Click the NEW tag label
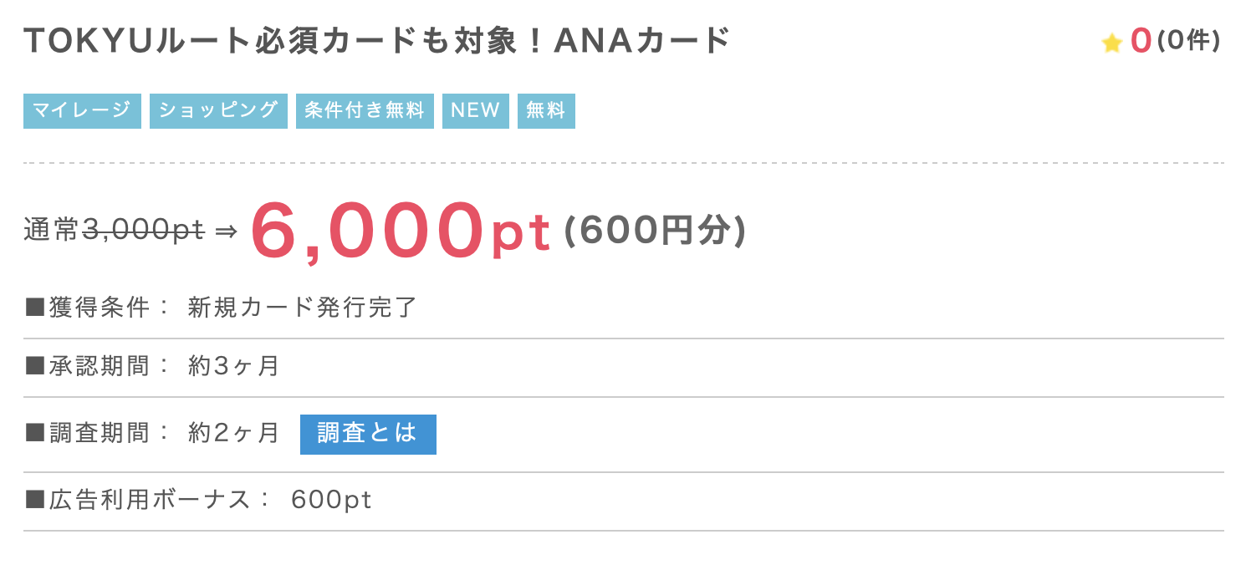The image size is (1246, 565). (x=476, y=110)
